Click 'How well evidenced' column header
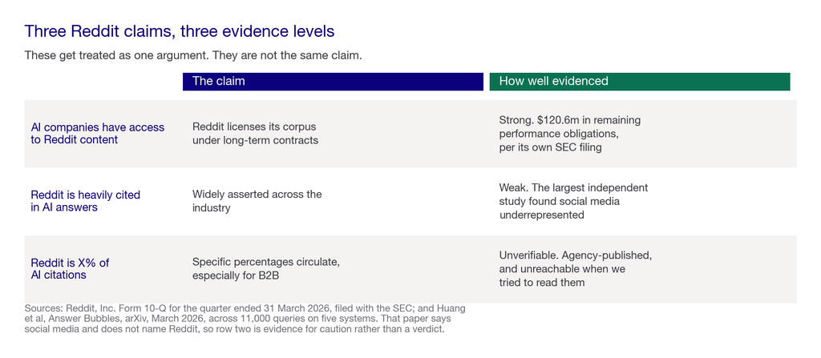Screen dimensions: 821x358 [639, 81]
